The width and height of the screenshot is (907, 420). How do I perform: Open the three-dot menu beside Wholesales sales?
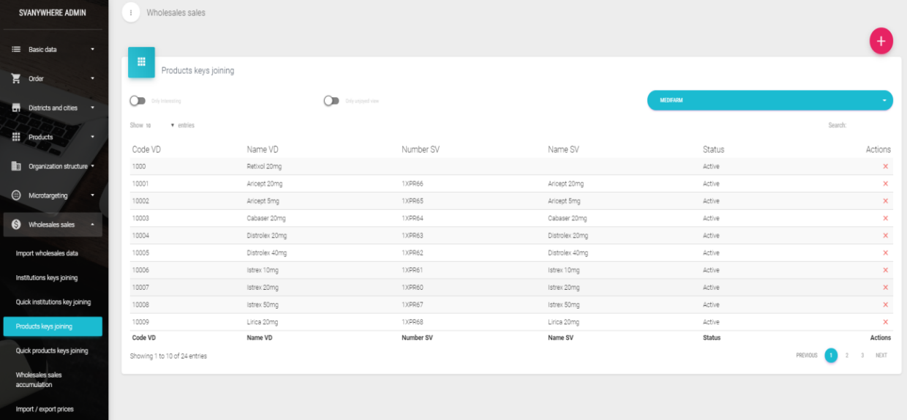131,12
